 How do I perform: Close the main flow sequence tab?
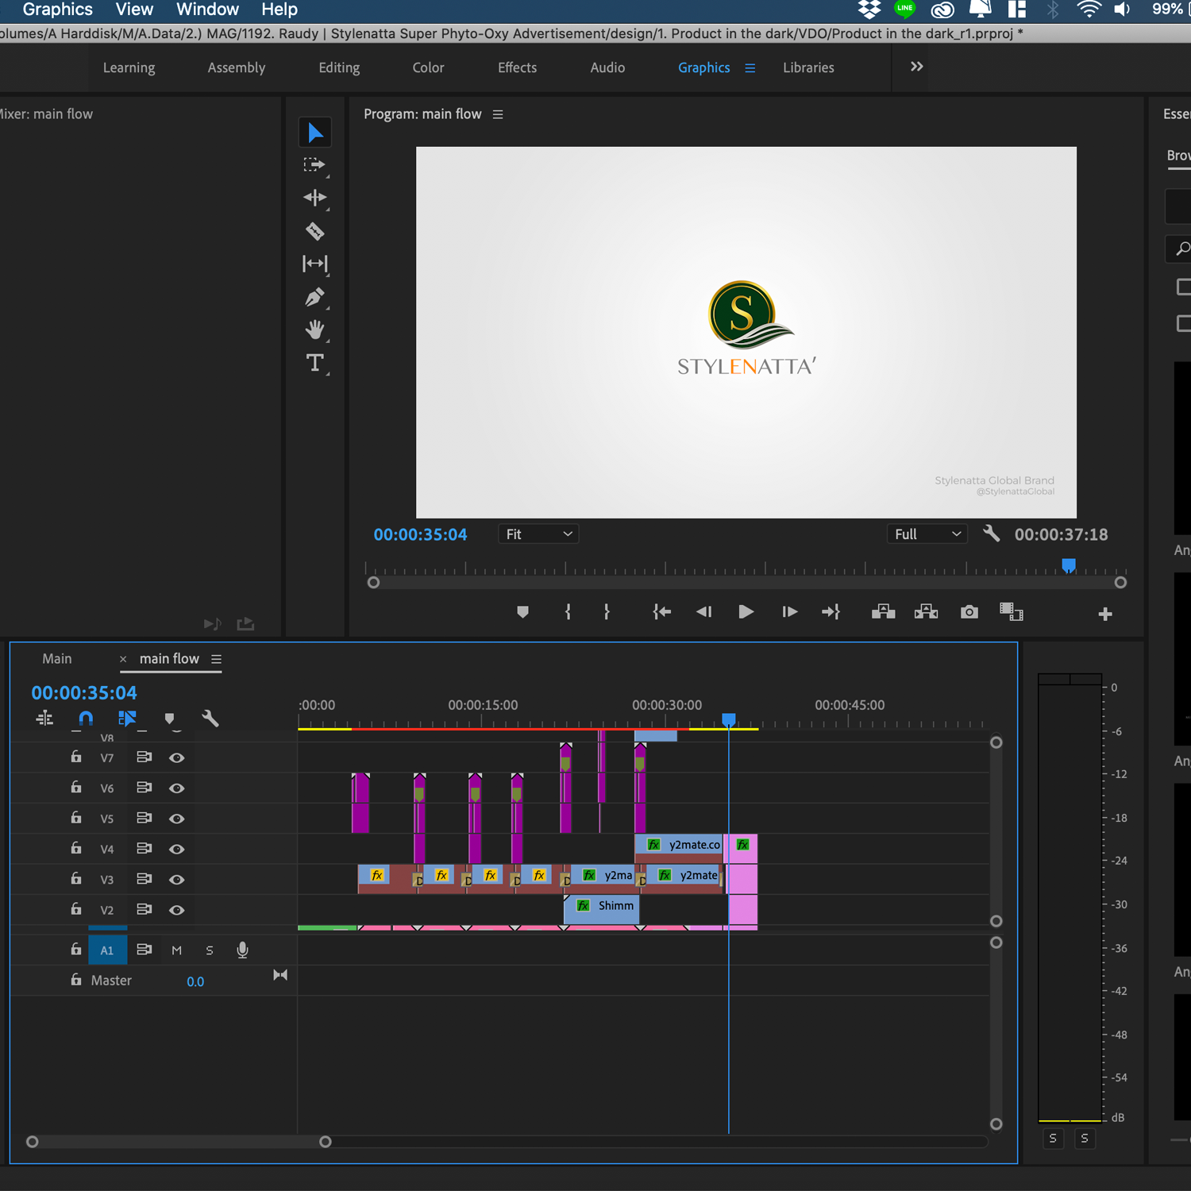(123, 659)
